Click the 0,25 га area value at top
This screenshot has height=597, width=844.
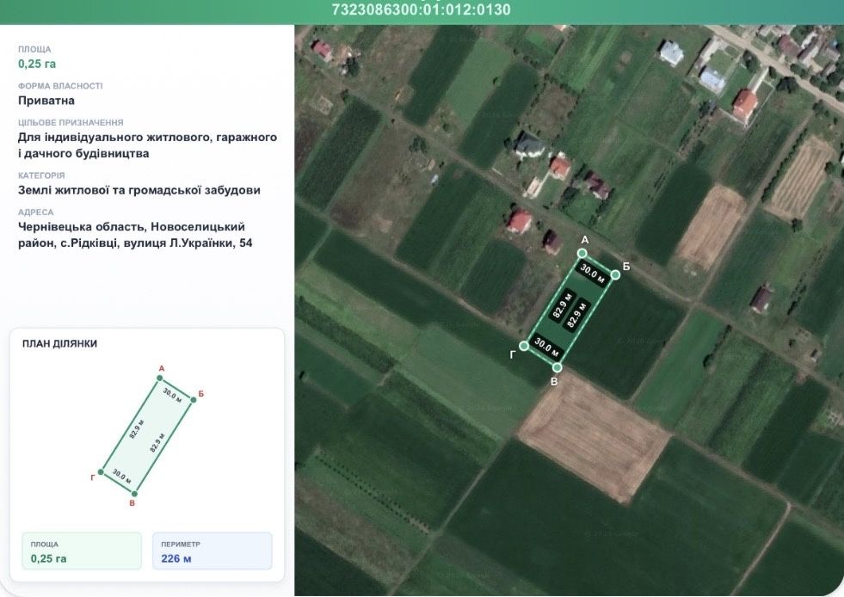tap(37, 64)
